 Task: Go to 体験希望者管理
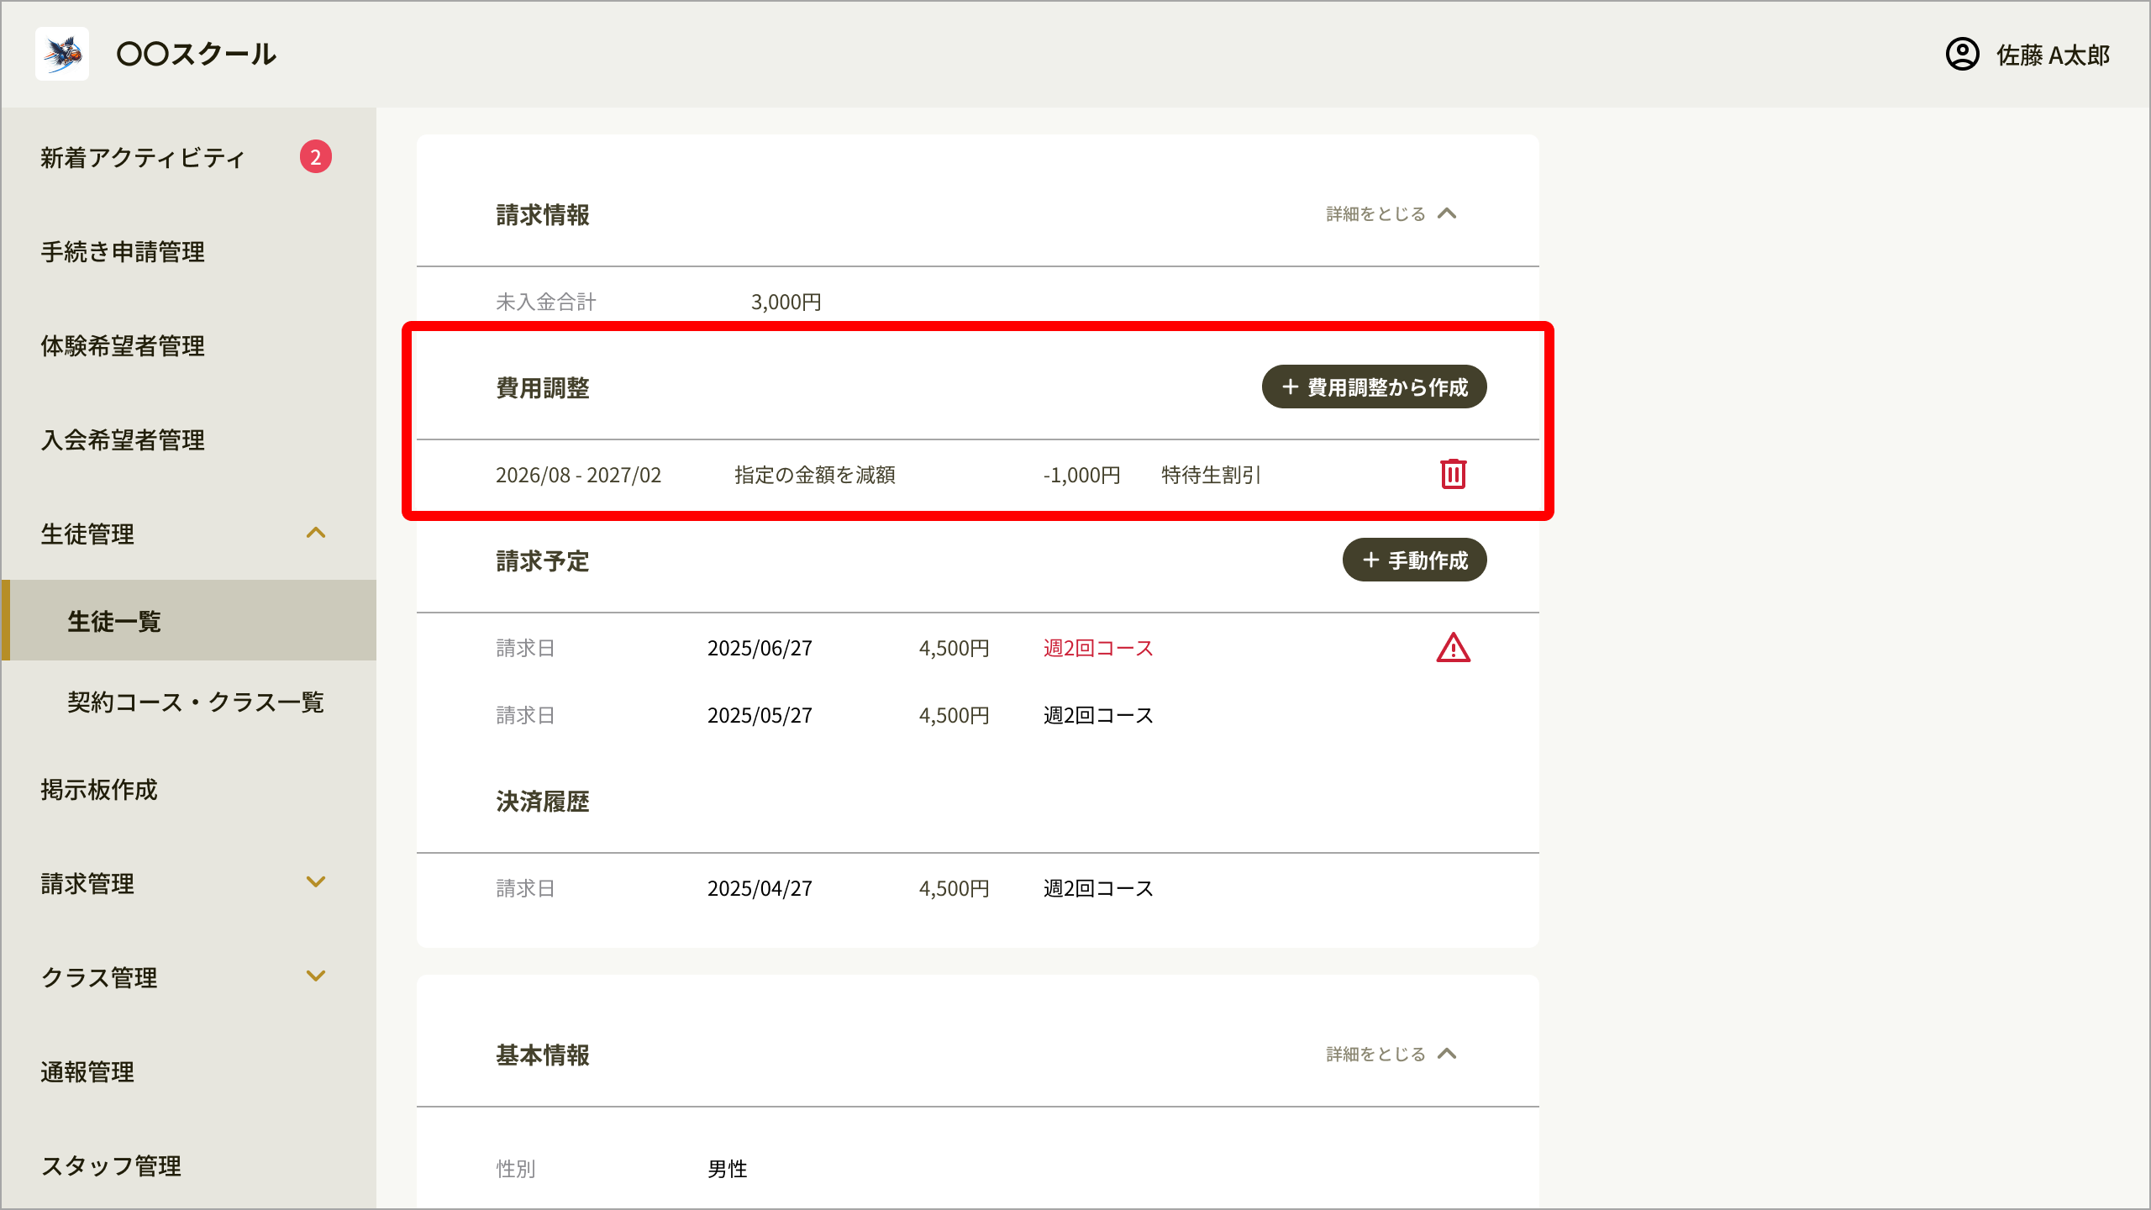(123, 345)
